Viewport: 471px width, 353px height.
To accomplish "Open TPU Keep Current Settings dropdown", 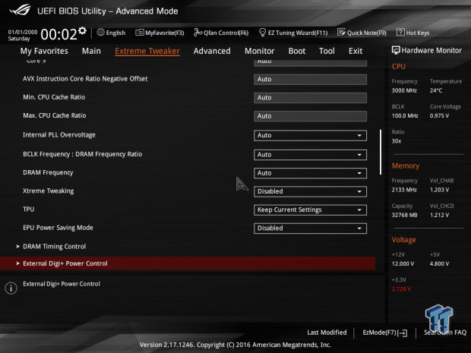I will [310, 210].
